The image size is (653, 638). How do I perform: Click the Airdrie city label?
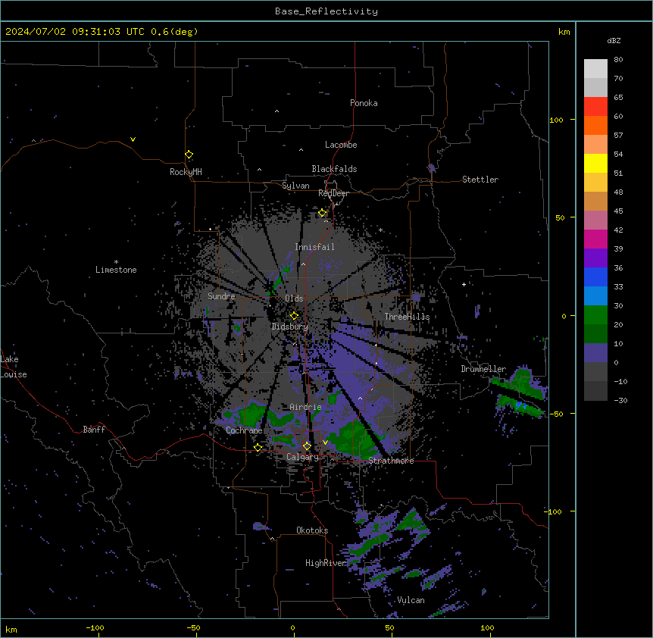(305, 407)
